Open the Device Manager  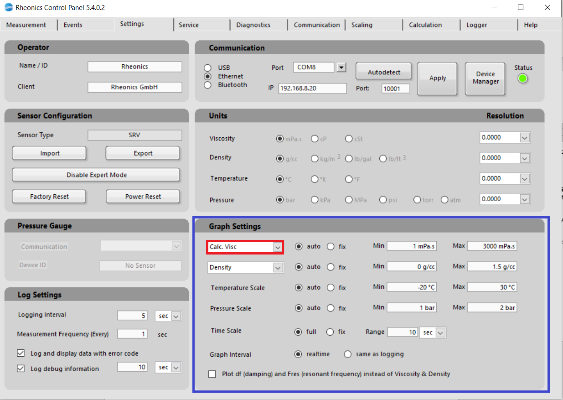485,78
